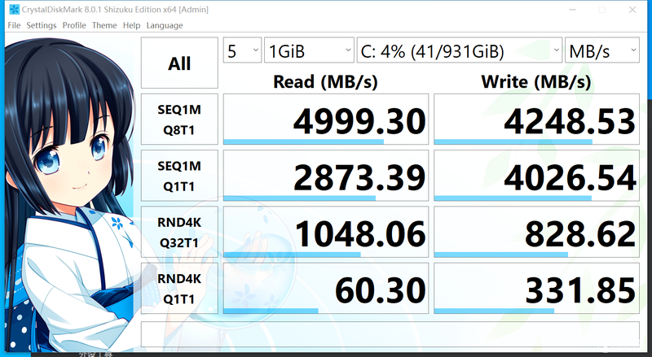This screenshot has height=357, width=652.
Task: Click the Read (MB/s) column header
Action: click(x=325, y=81)
